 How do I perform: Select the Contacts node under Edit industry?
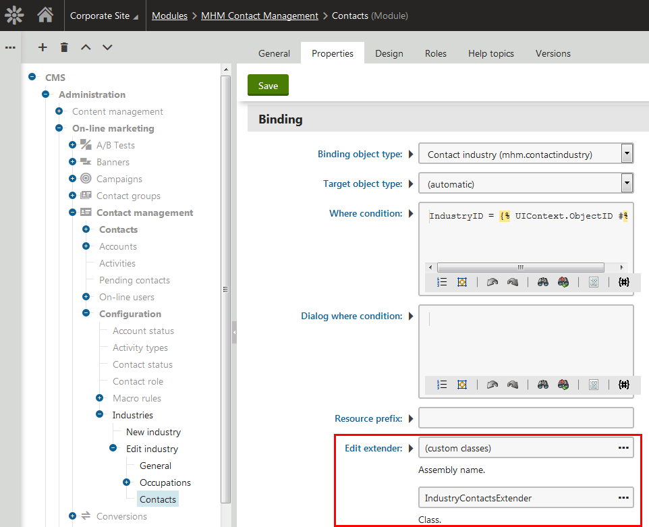tap(158, 499)
